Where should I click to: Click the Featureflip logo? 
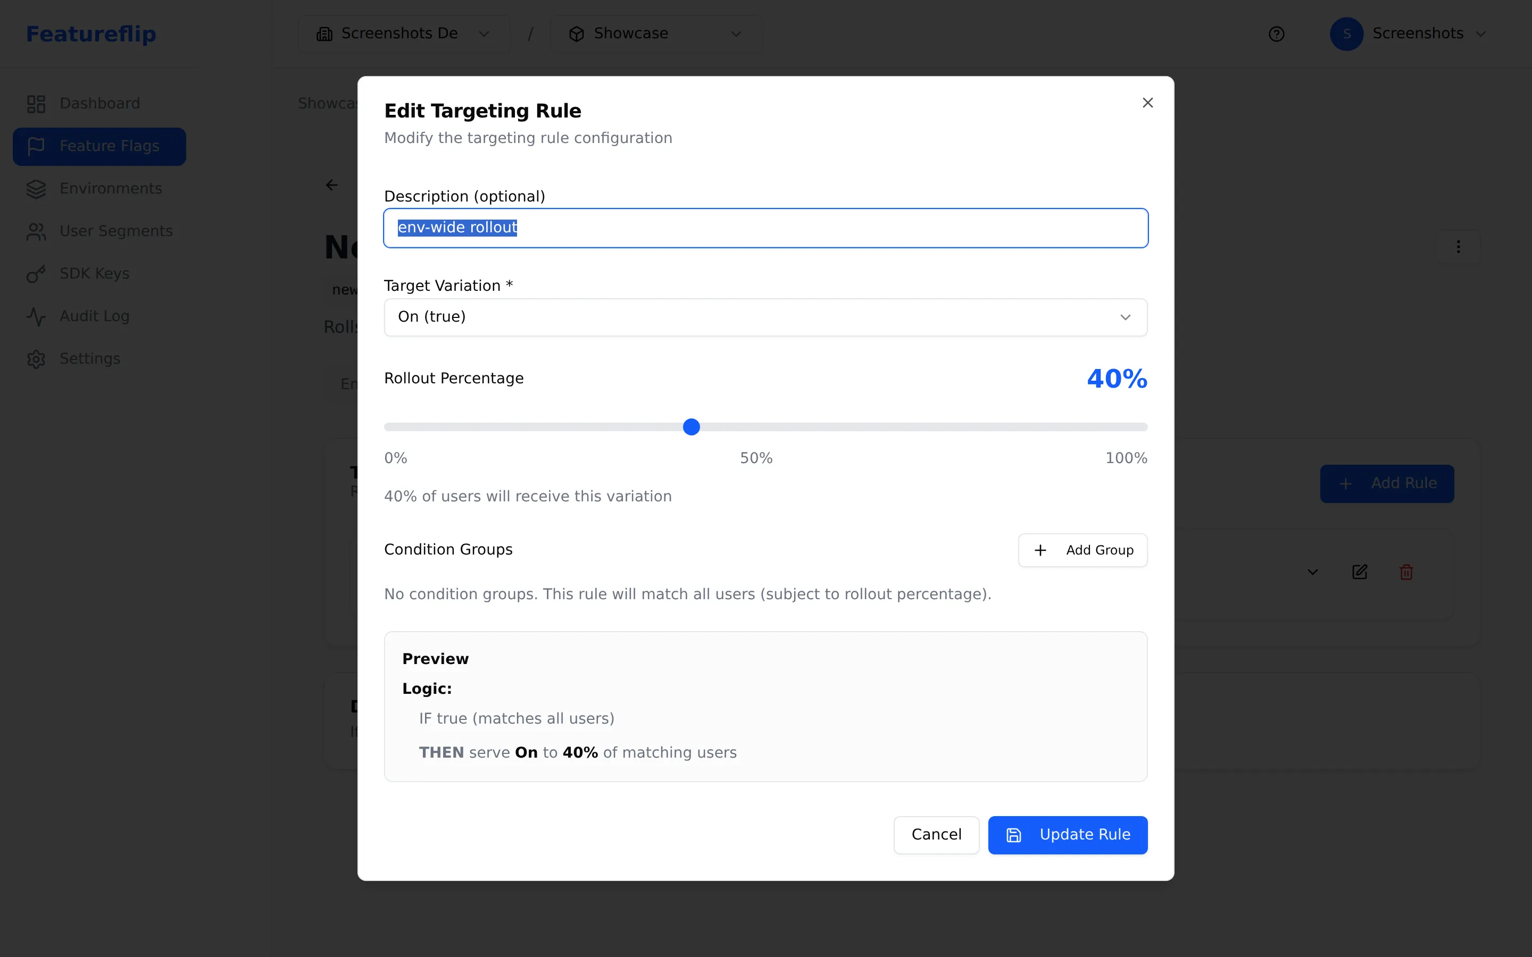pos(90,33)
